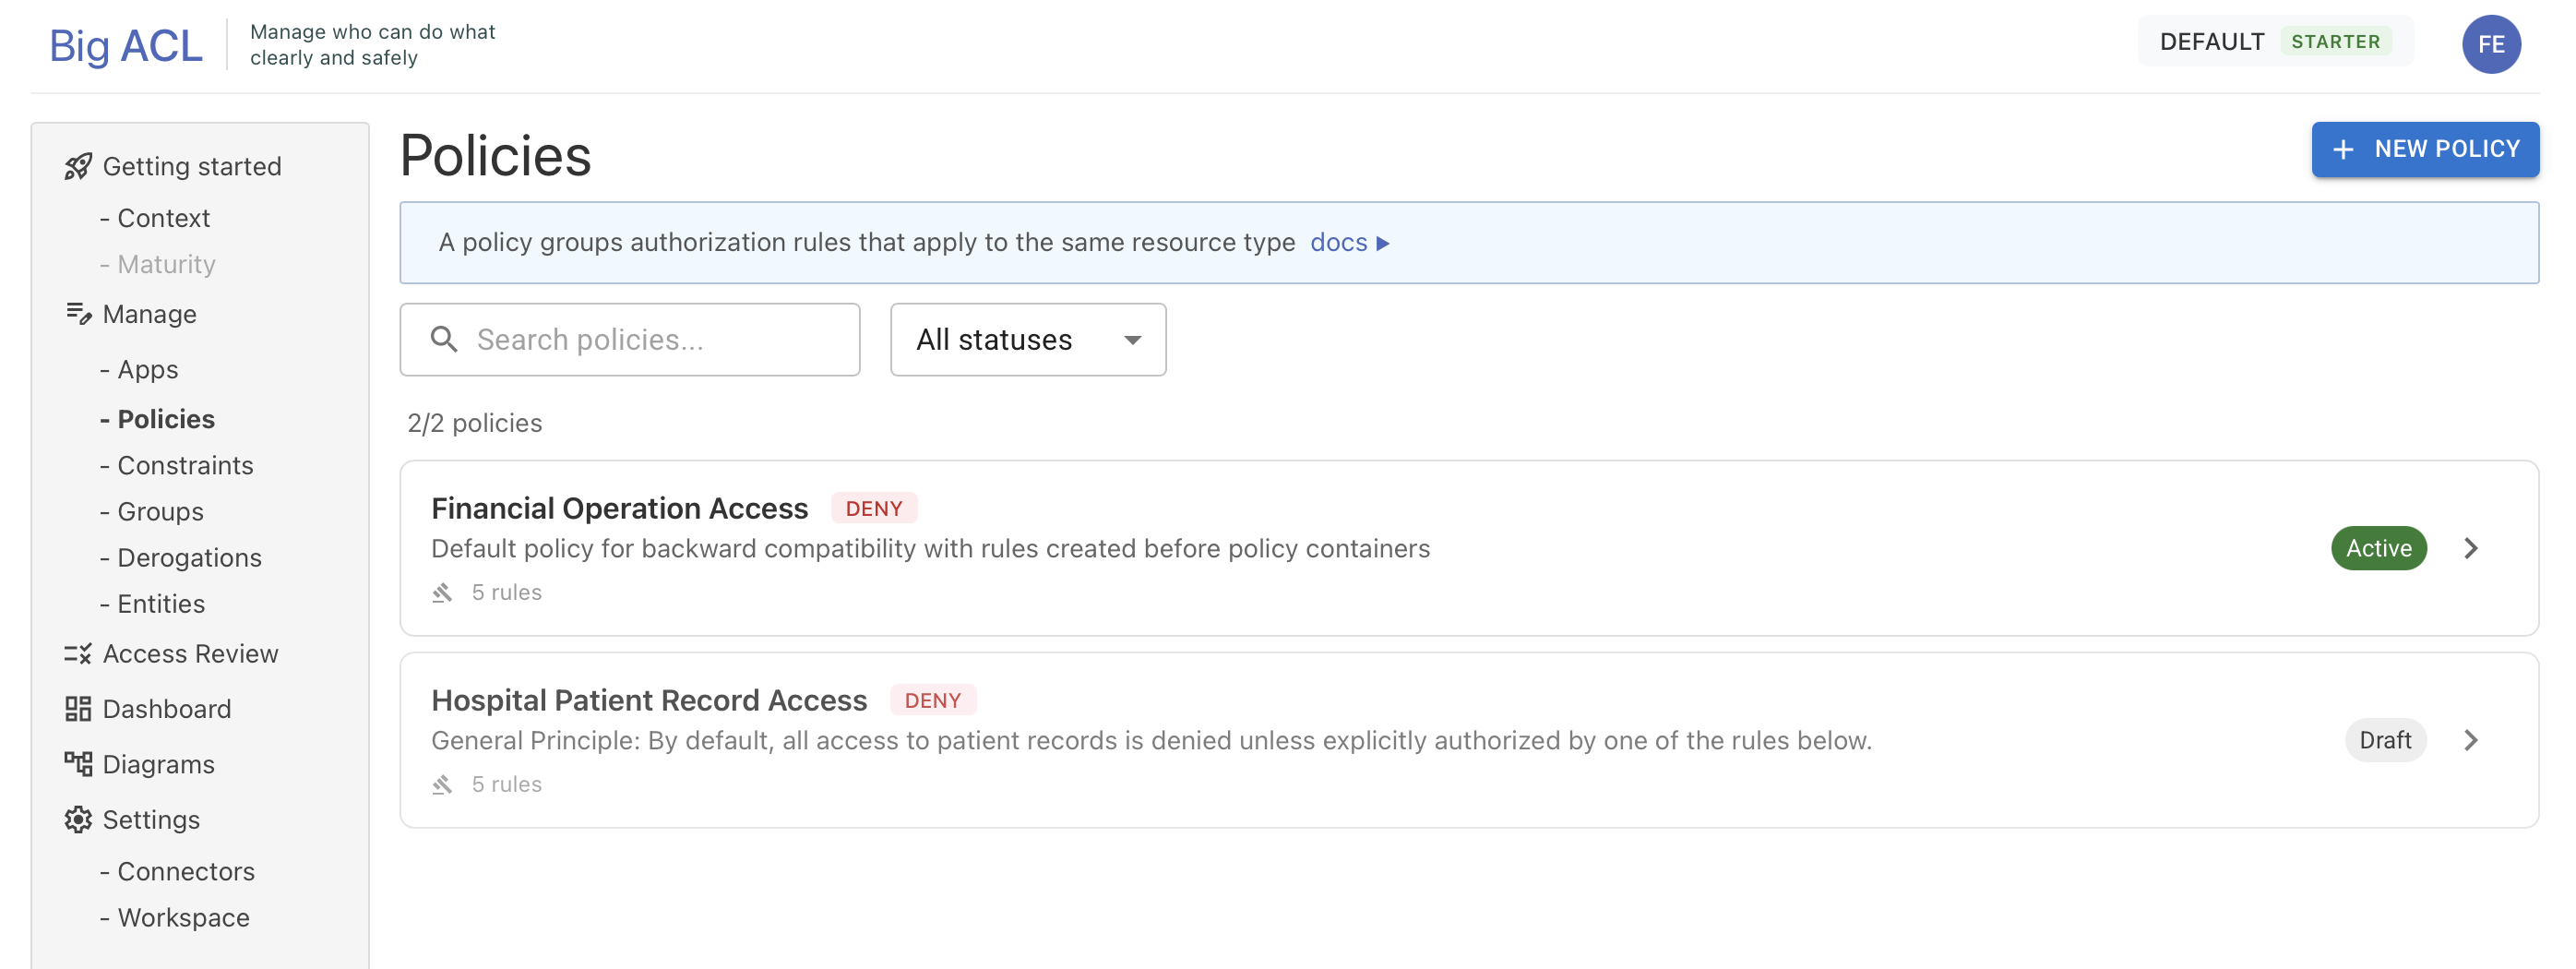The height and width of the screenshot is (969, 2576).
Task: Click the Dashboard grid icon
Action: pos(78,709)
